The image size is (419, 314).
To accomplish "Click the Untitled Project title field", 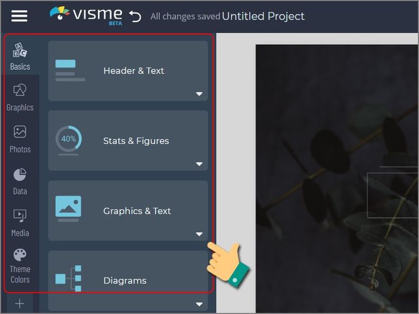I will [x=263, y=16].
